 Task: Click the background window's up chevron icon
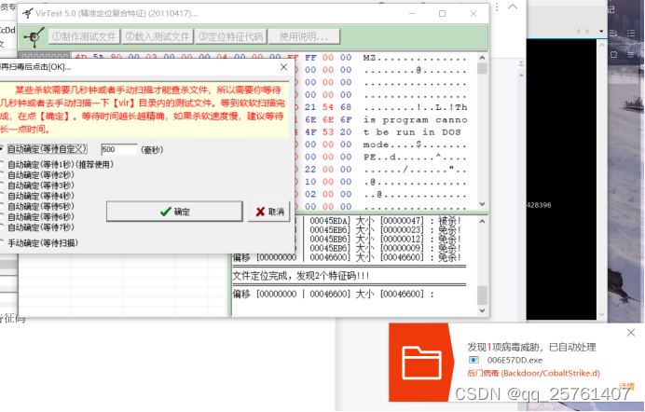(x=513, y=7)
